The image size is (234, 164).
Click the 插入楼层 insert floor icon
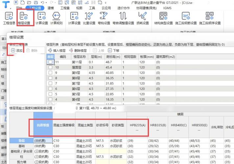(50, 51)
